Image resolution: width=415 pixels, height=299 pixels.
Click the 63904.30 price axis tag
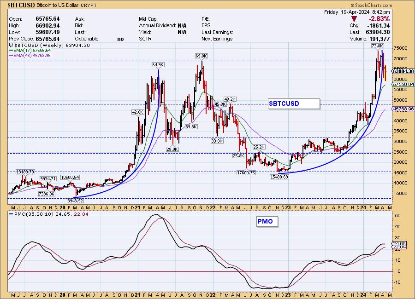[x=403, y=72]
